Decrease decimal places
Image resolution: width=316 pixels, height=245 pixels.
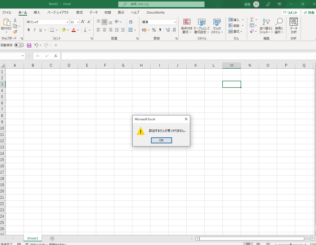(x=174, y=30)
